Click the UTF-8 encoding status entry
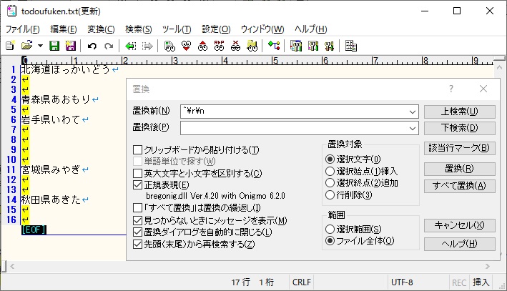The image size is (507, 291). [402, 282]
